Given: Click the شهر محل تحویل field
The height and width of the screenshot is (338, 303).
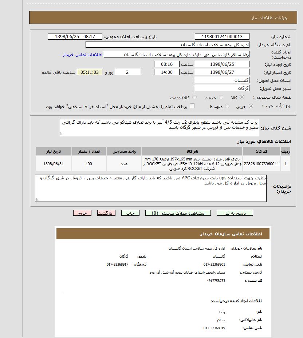Looking at the screenshot, I should tap(222, 88).
